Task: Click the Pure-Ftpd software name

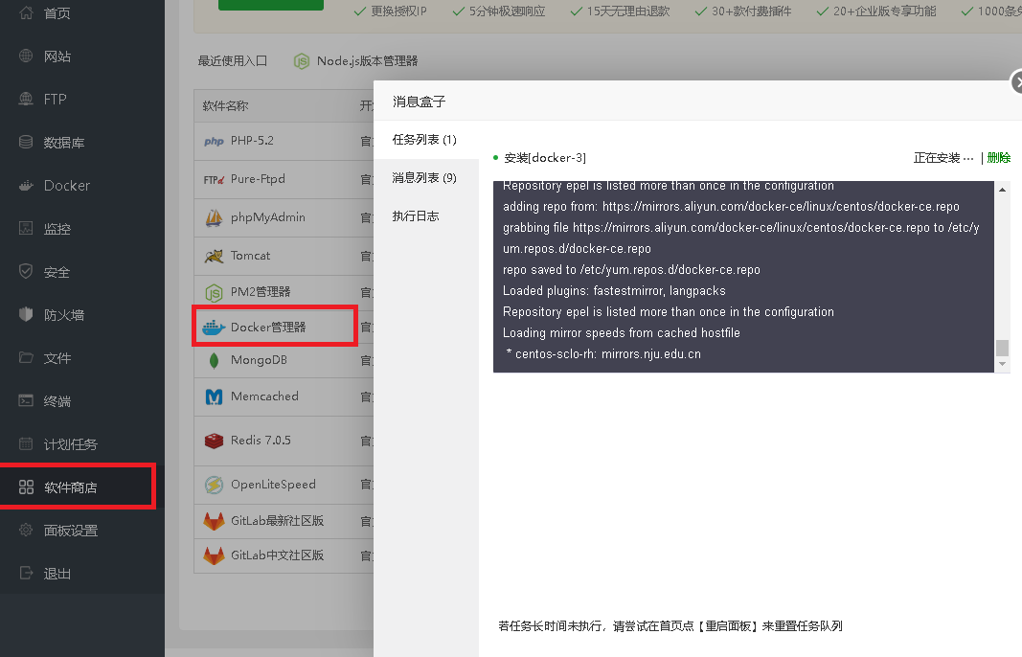Action: [x=258, y=179]
